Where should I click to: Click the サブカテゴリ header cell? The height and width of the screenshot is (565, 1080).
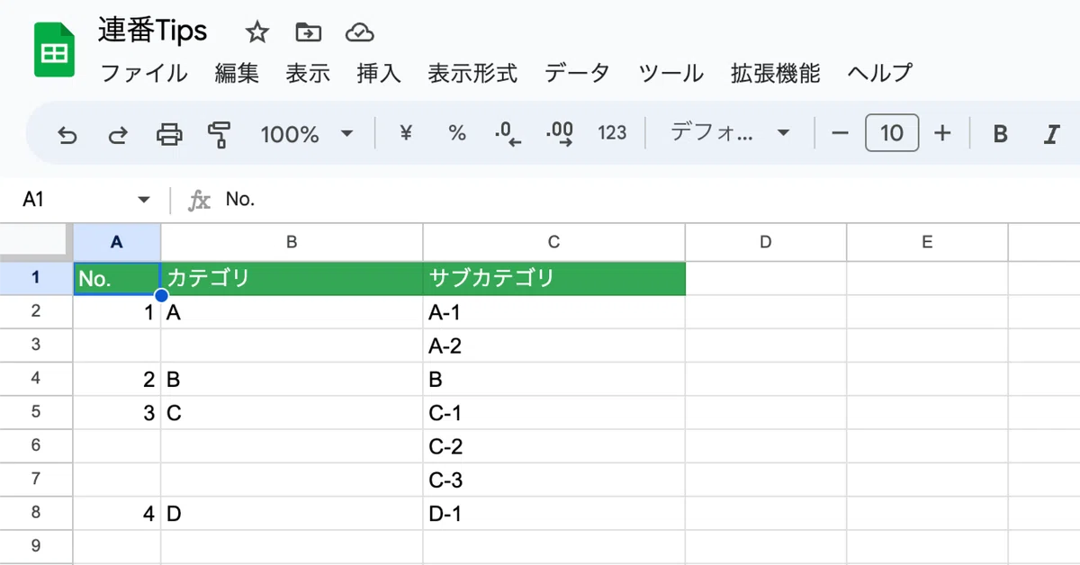coord(554,278)
